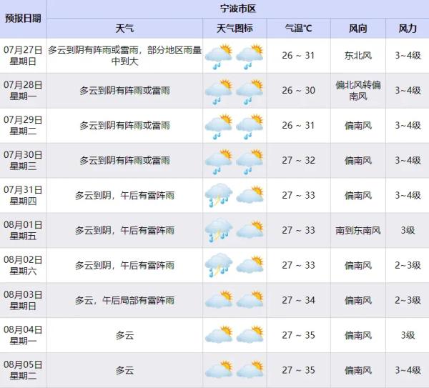Click the 南到东南风 wind direction cell
429x388 pixels.
click(x=358, y=230)
